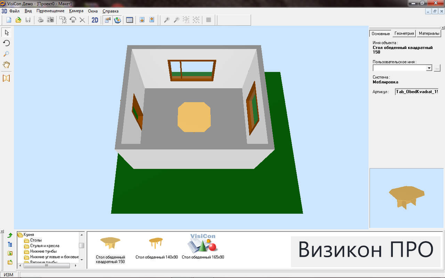The height and width of the screenshot is (278, 445).
Task: Click the Артикул text field
Action: pyautogui.click(x=417, y=92)
